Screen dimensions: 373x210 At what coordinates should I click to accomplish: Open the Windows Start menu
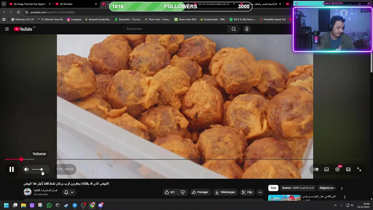[x=6, y=205]
